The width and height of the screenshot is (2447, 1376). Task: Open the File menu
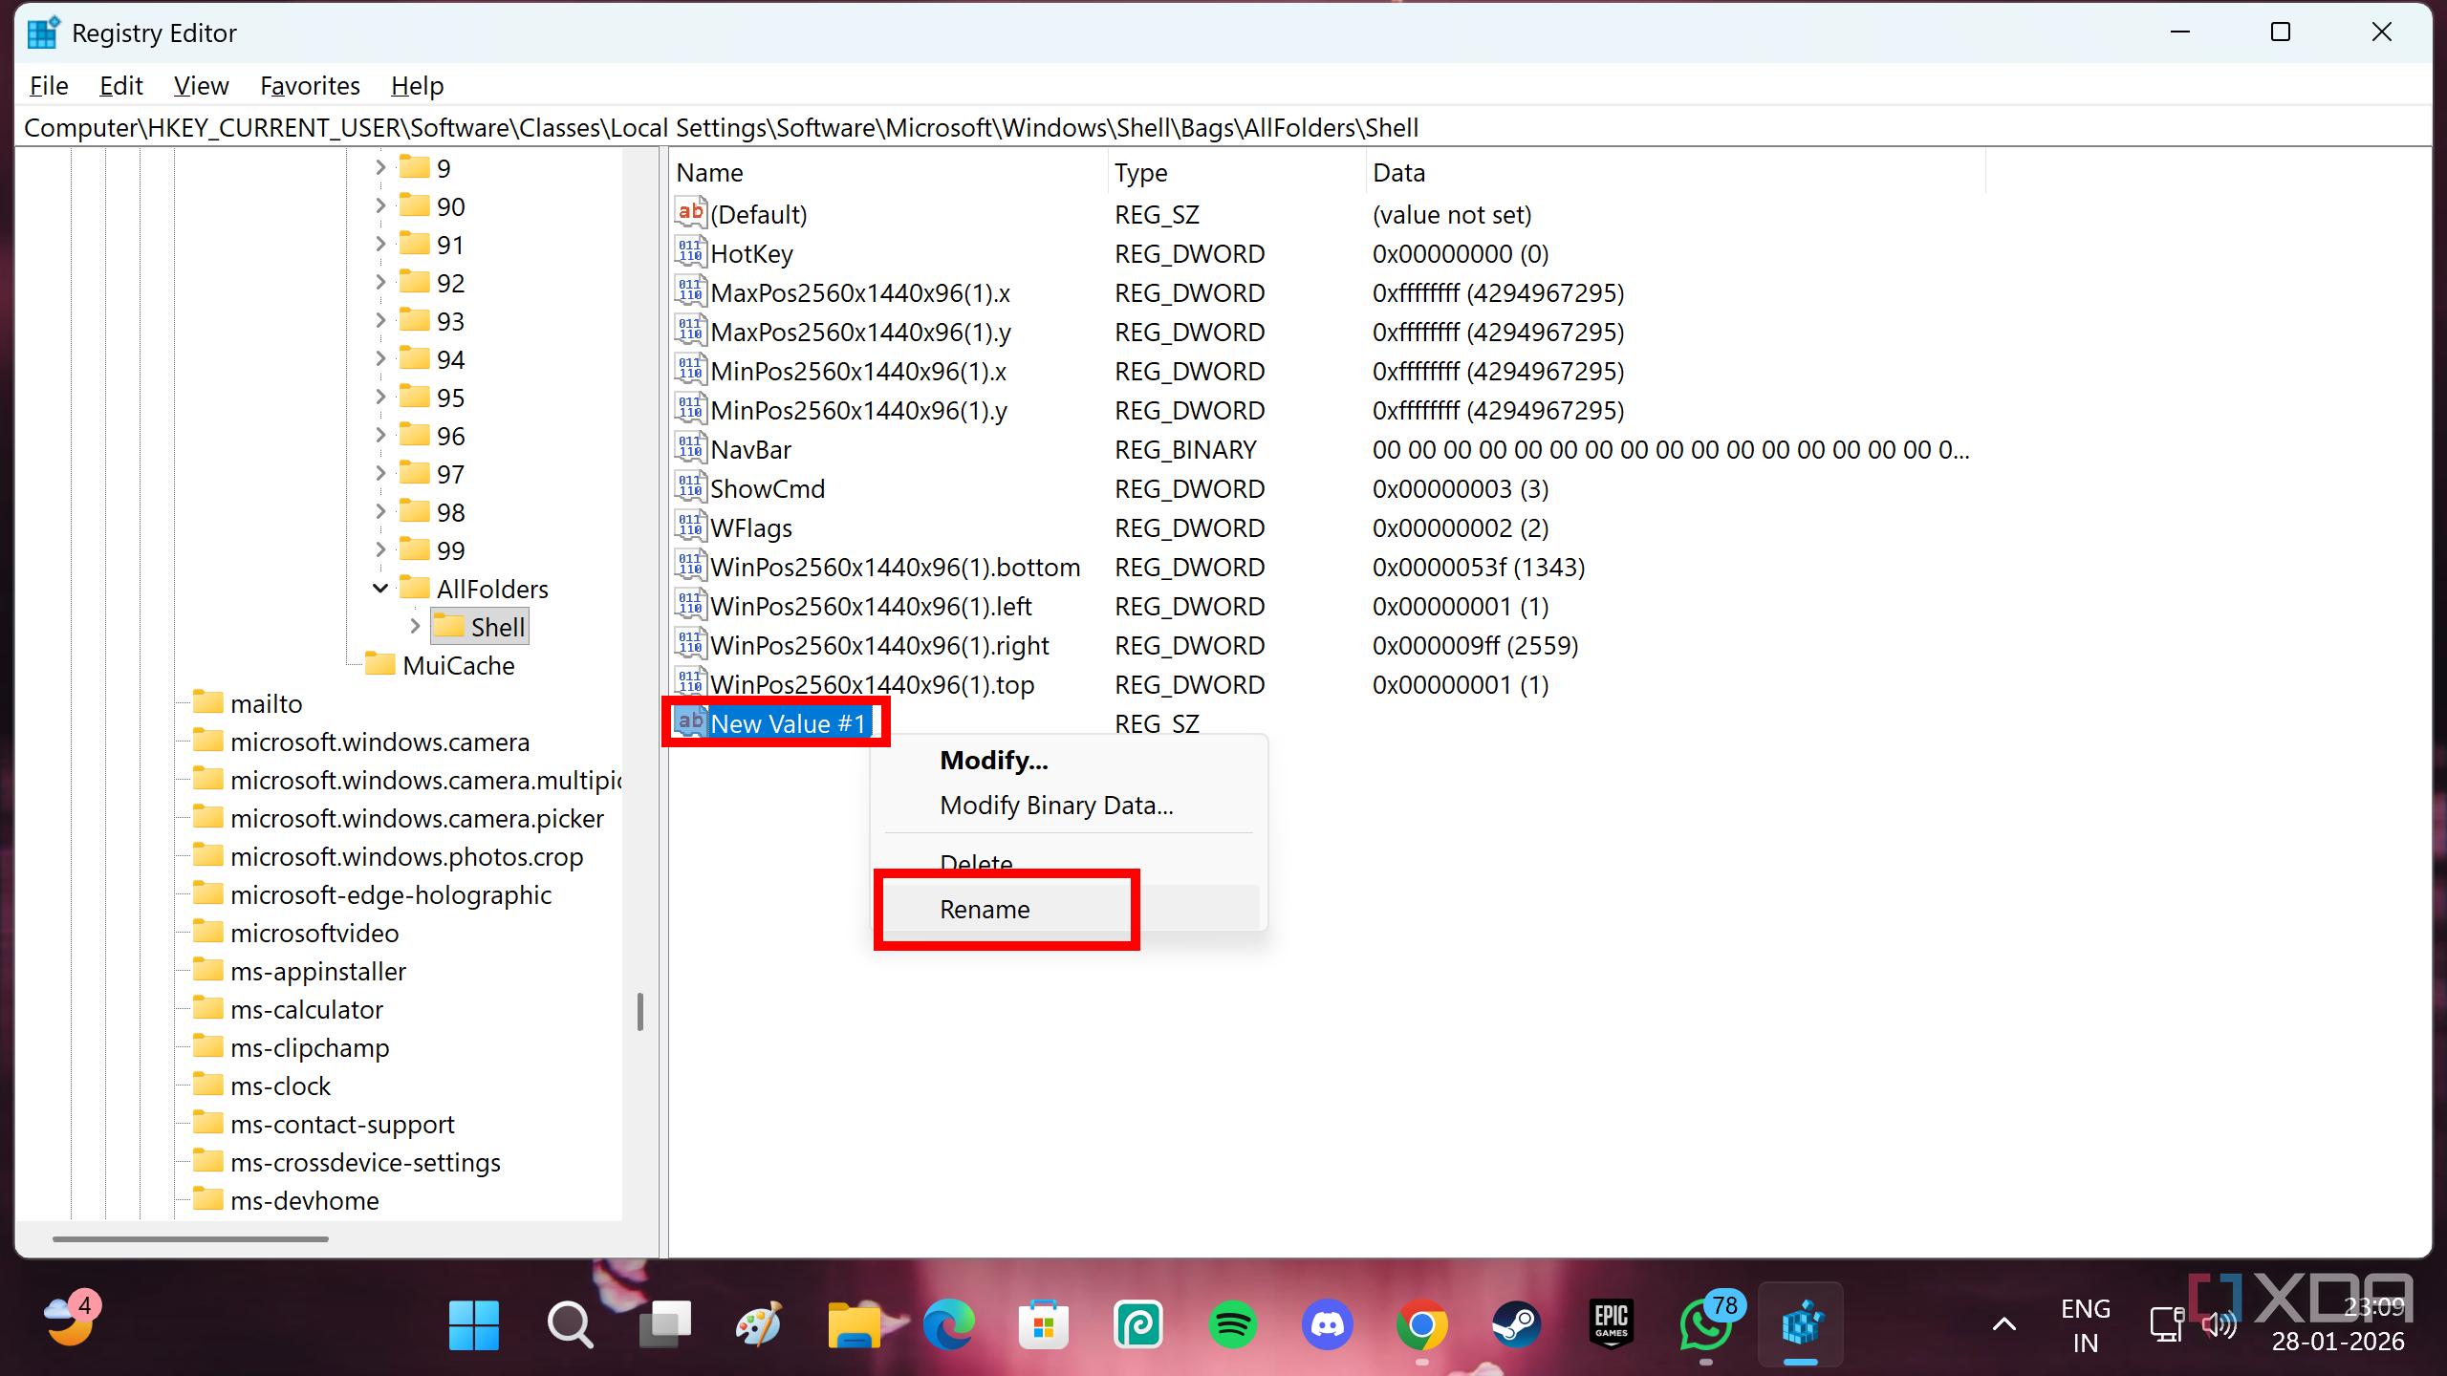[49, 86]
